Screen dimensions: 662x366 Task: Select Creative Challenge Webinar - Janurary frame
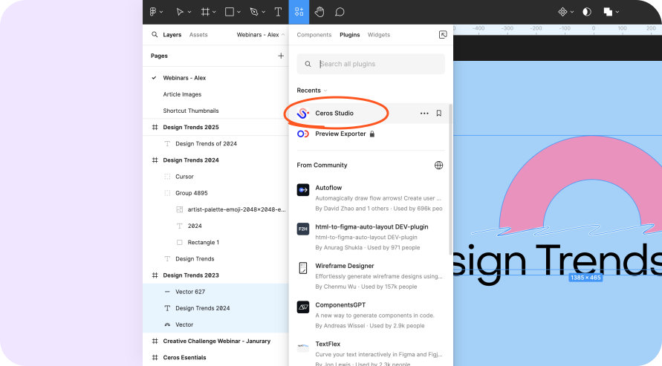point(215,341)
